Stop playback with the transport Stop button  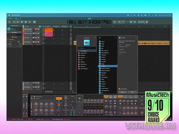click(22, 22)
